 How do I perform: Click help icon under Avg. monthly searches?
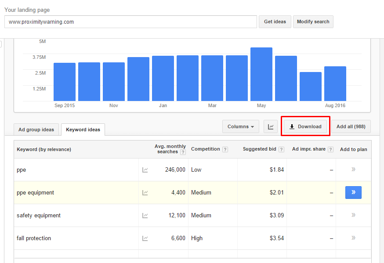[x=183, y=152]
